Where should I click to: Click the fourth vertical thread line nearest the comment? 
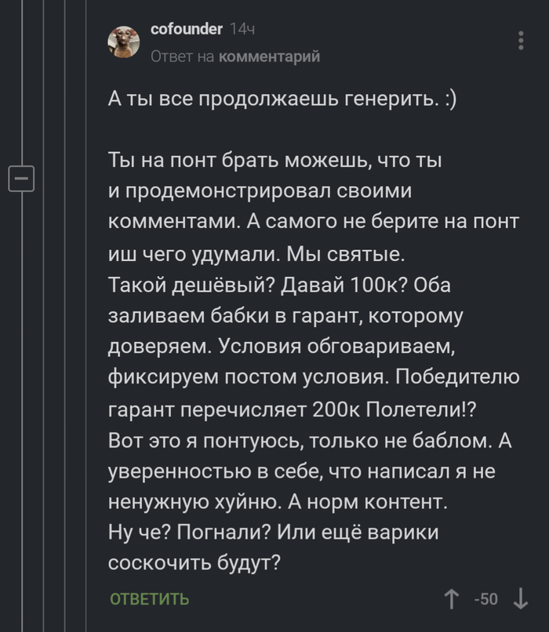click(87, 314)
